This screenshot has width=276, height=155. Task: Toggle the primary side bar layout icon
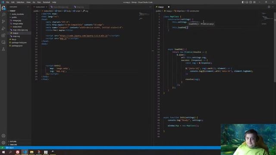243,2
